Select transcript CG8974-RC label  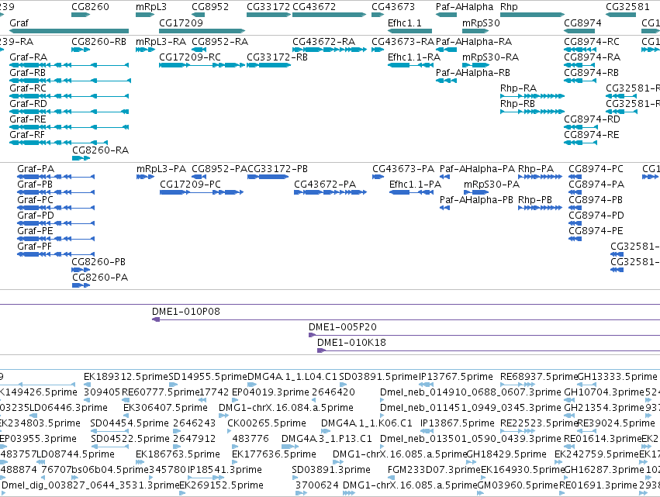[592, 41]
